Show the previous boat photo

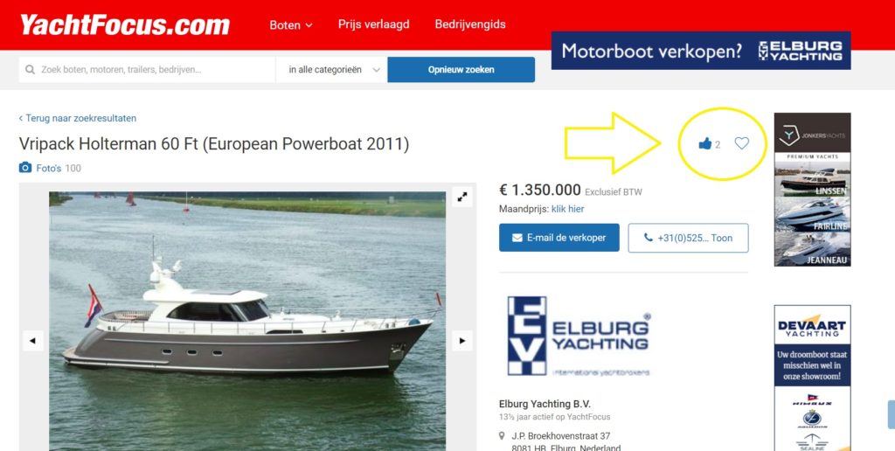click(x=32, y=341)
